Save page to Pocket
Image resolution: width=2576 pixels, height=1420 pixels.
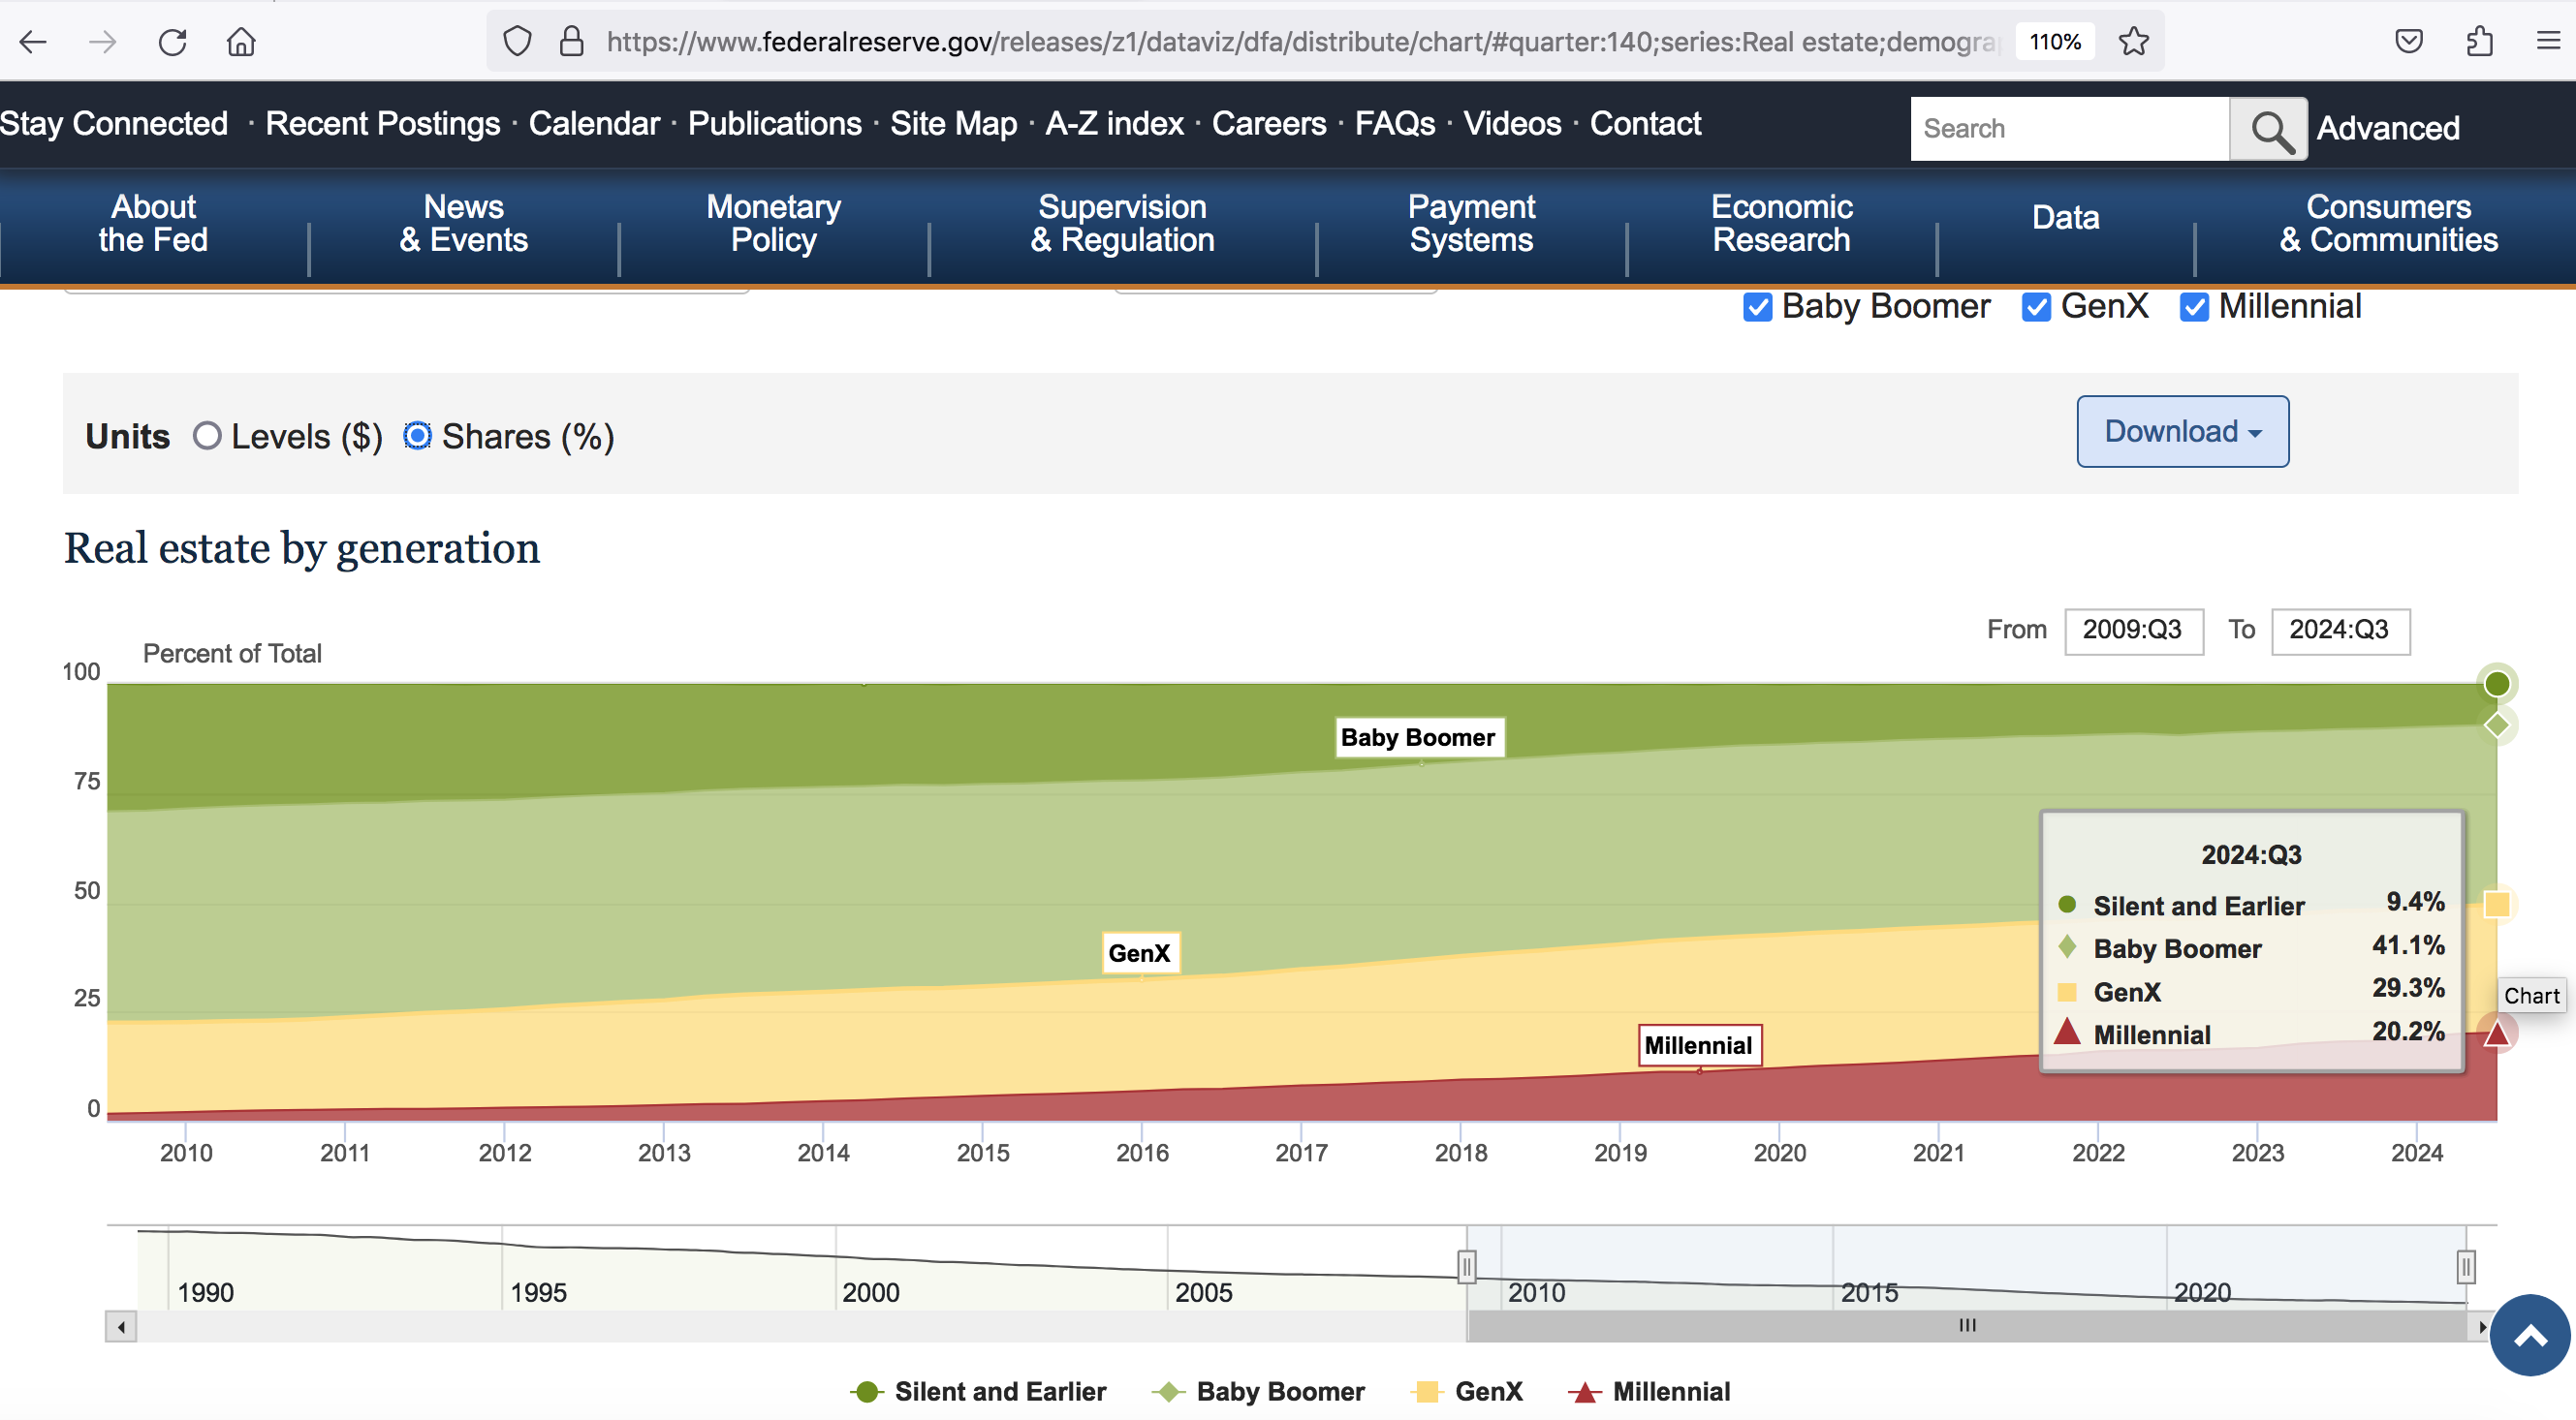pyautogui.click(x=2409, y=41)
